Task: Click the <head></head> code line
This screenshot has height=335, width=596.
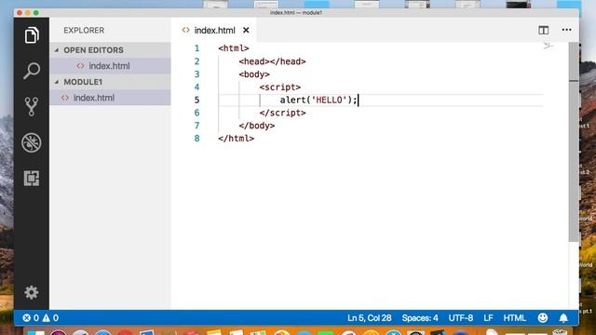Action: click(x=272, y=61)
